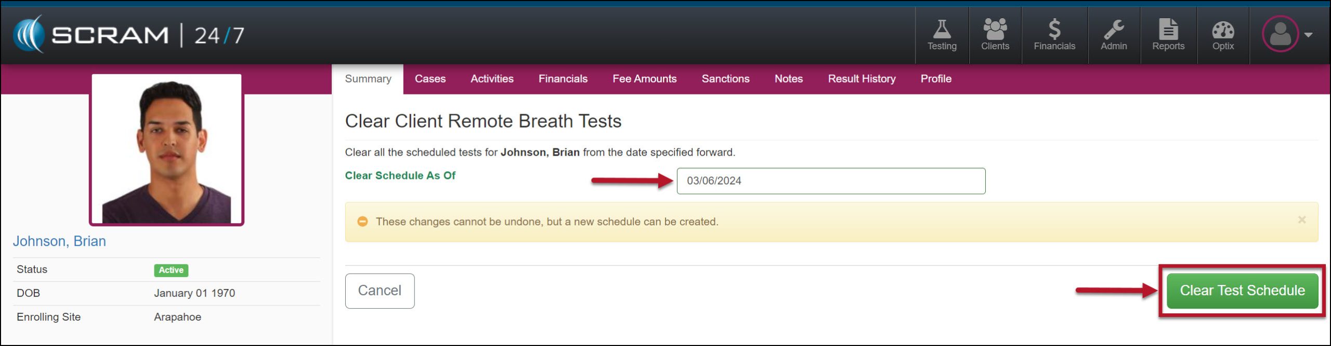1331x346 pixels.
Task: Open the Johnson, Brian client link
Action: click(59, 241)
